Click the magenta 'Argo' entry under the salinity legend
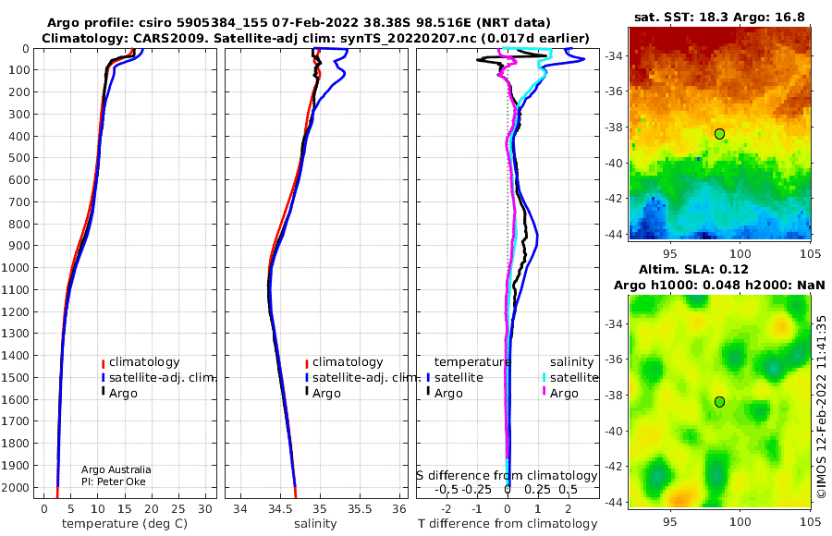832x536 pixels. pos(564,394)
